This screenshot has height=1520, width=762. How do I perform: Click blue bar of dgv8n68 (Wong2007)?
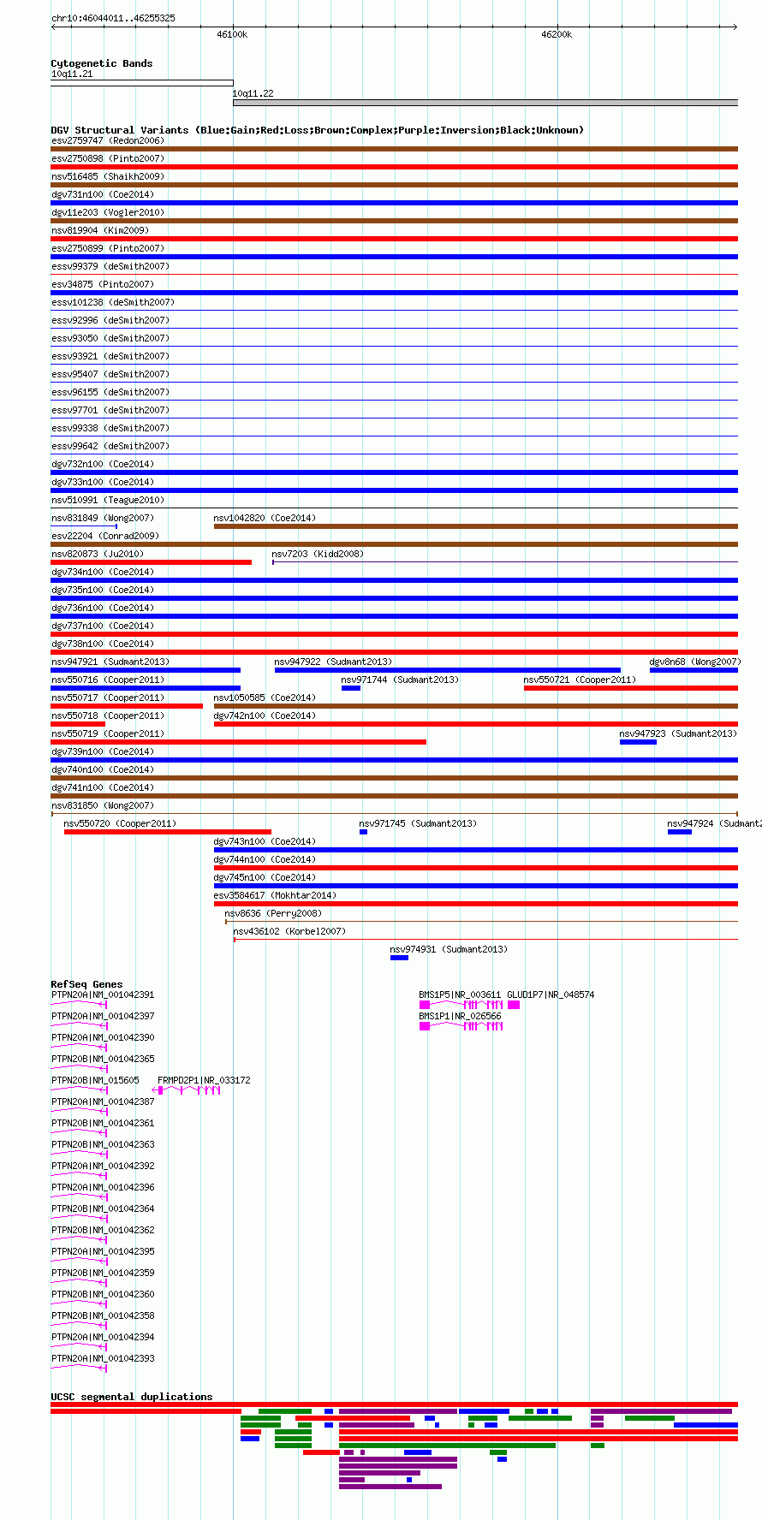[x=694, y=670]
